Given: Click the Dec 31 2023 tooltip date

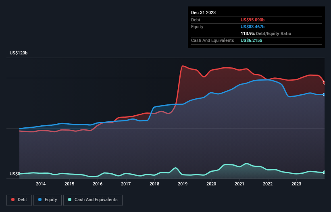Looking at the screenshot, I should [203, 12].
